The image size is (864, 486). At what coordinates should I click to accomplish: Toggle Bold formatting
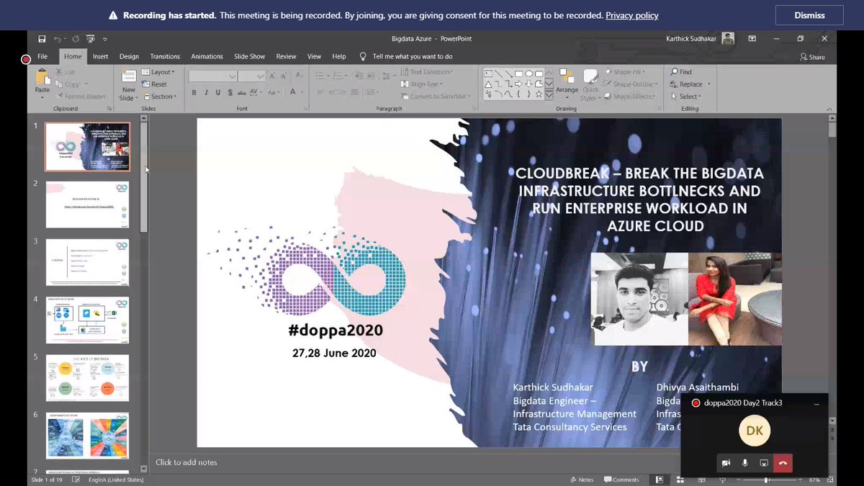pos(194,92)
